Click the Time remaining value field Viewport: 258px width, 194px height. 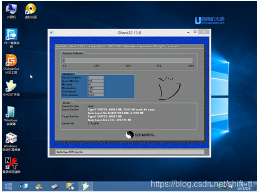coord(96,95)
